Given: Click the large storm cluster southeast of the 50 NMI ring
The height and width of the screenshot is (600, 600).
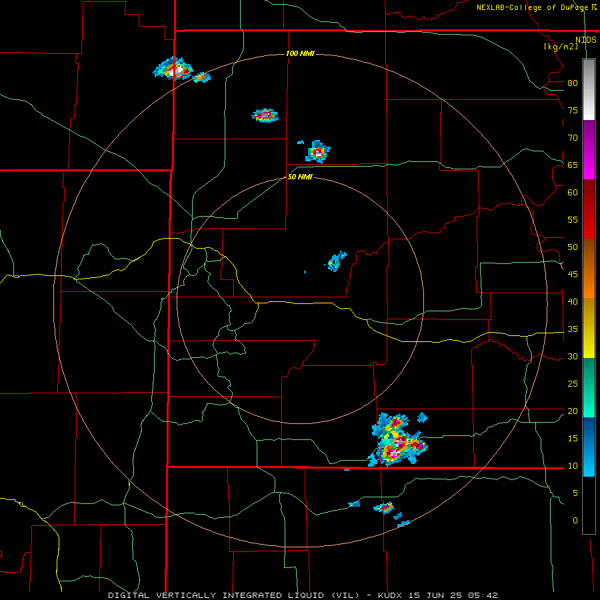Looking at the screenshot, I should pyautogui.click(x=397, y=441).
